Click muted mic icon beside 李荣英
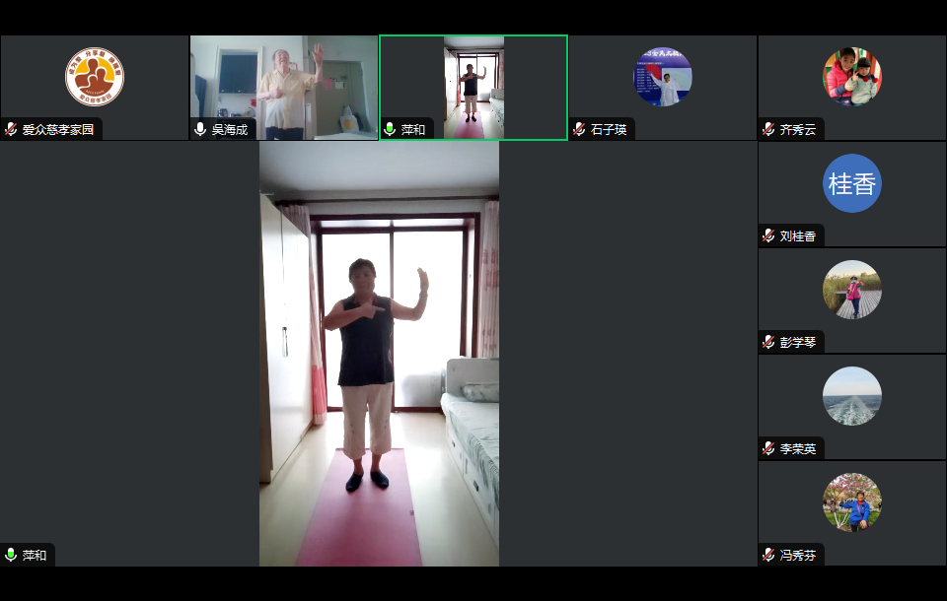This screenshot has height=601, width=947. [x=768, y=449]
